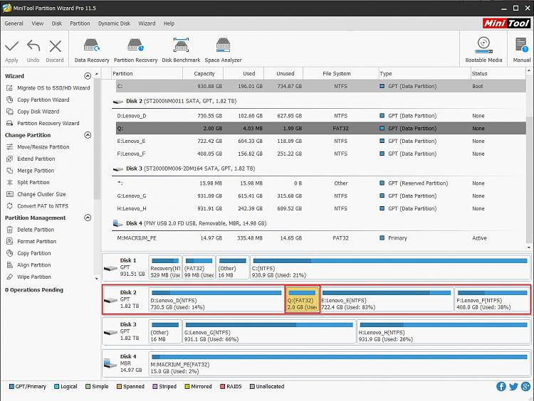This screenshot has height=401, width=534.
Task: Collapse the Partition Management section
Action: (x=88, y=218)
